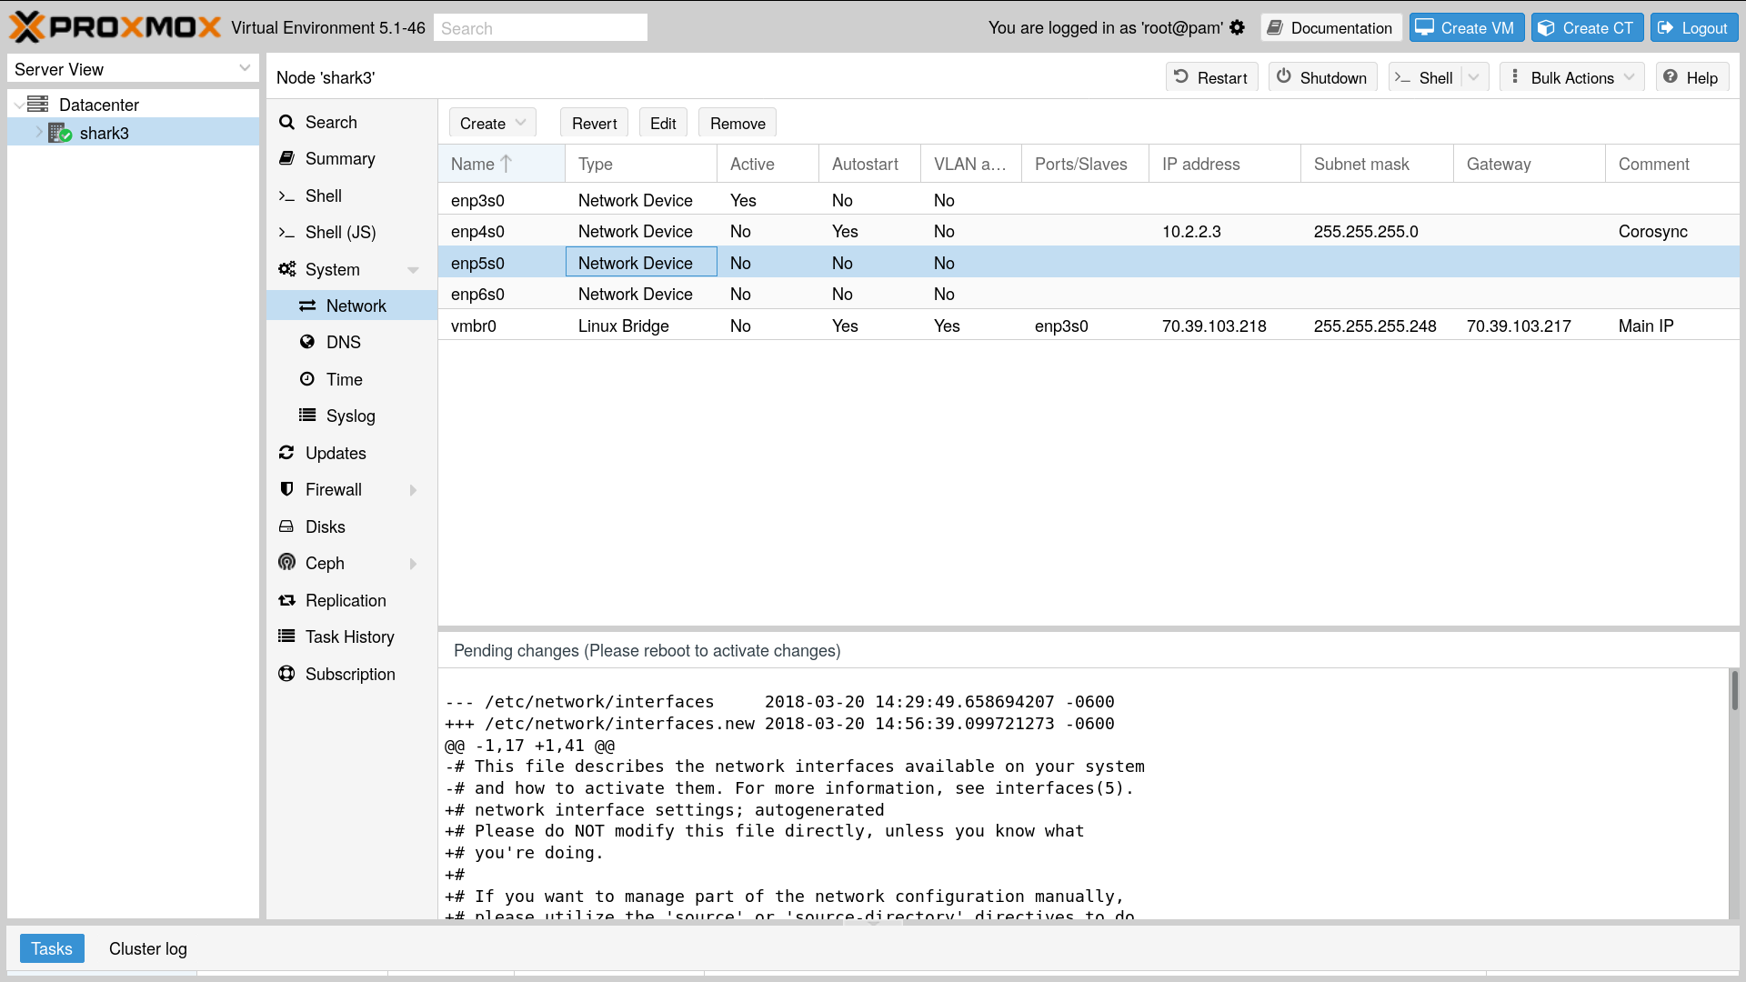1746x982 pixels.
Task: Click the Task History list icon
Action: pos(286,636)
